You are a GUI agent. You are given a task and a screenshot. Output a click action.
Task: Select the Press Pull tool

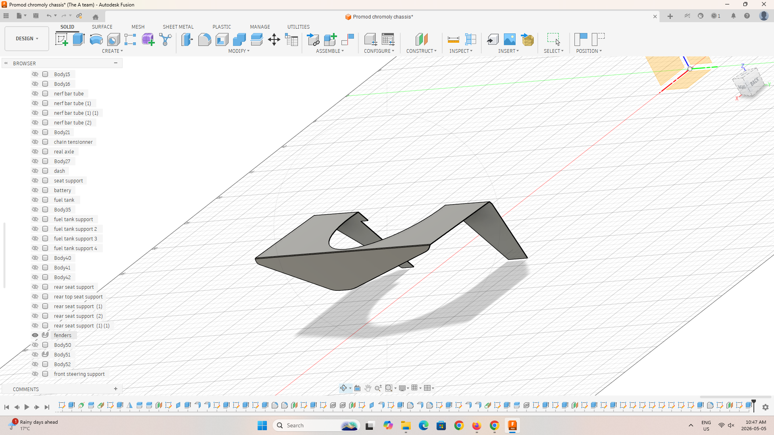(187, 39)
